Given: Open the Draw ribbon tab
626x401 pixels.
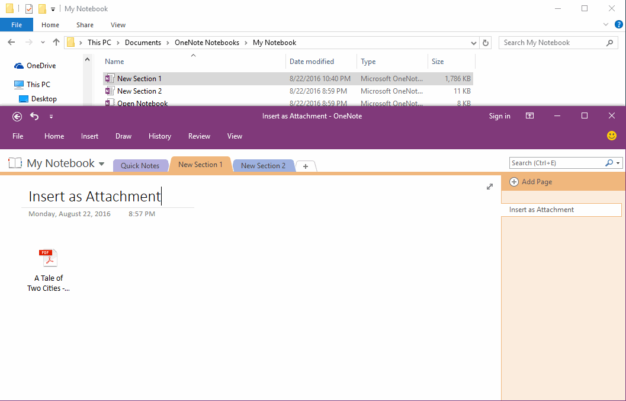Looking at the screenshot, I should (123, 136).
